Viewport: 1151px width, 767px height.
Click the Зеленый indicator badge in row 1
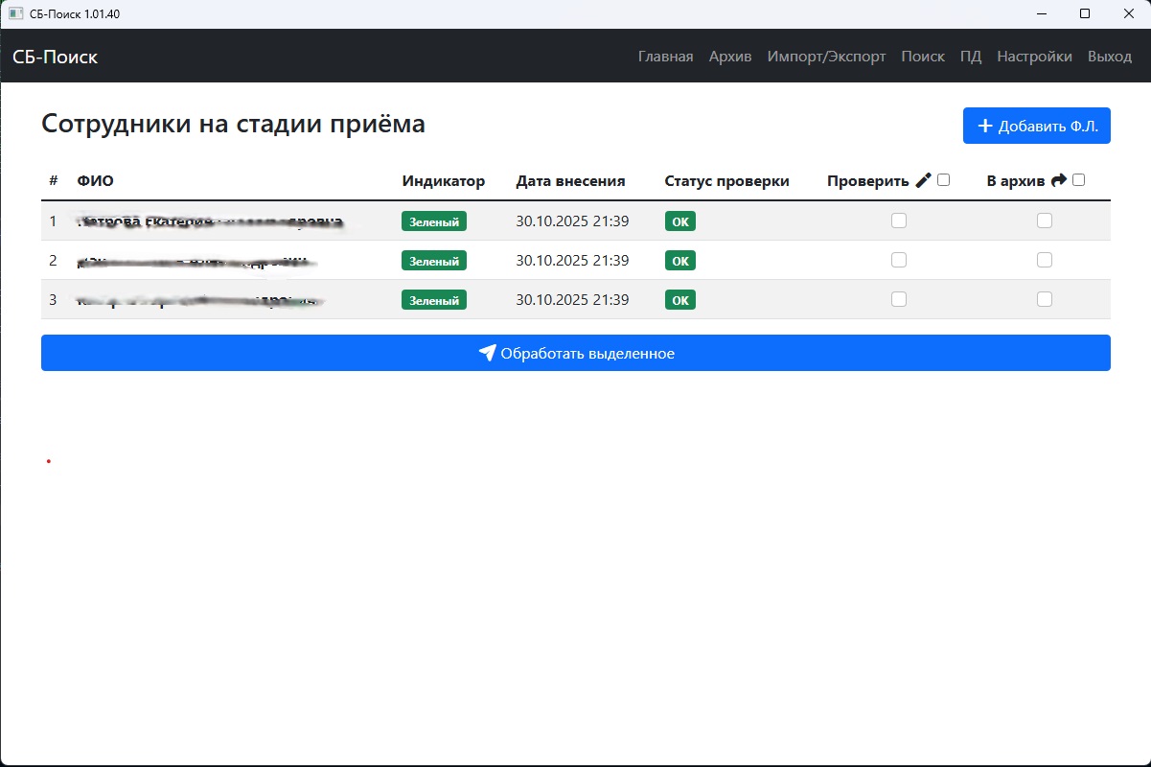[433, 221]
